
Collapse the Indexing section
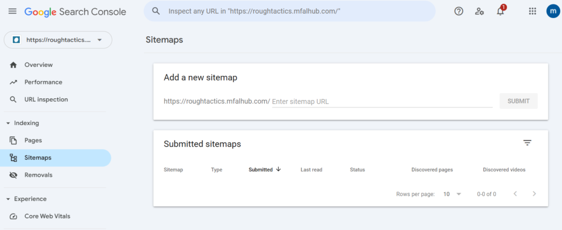(x=23, y=123)
